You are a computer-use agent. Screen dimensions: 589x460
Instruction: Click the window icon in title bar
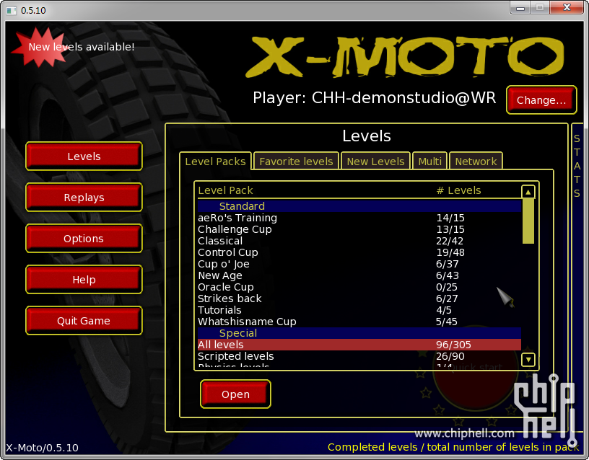12,10
